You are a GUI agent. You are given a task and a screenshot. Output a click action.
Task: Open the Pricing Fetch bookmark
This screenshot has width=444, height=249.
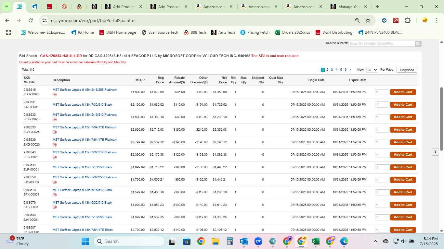[x=255, y=32]
